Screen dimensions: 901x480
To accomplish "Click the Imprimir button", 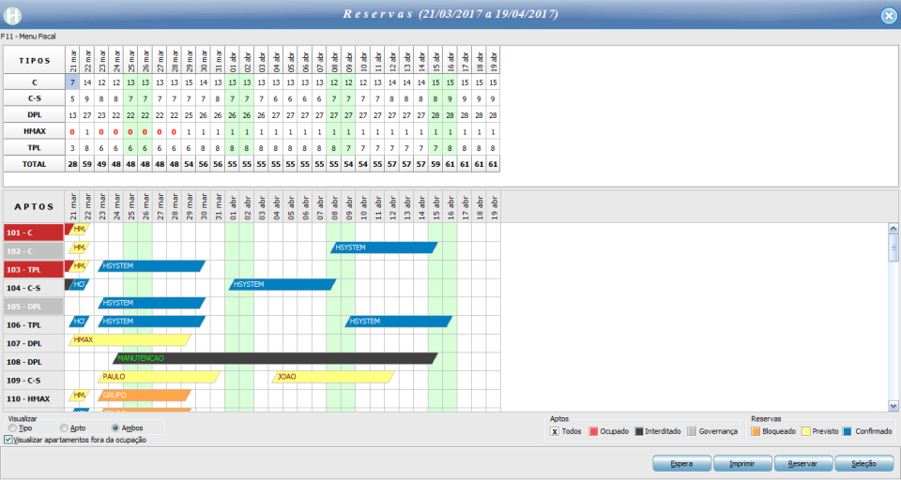I will click(741, 463).
